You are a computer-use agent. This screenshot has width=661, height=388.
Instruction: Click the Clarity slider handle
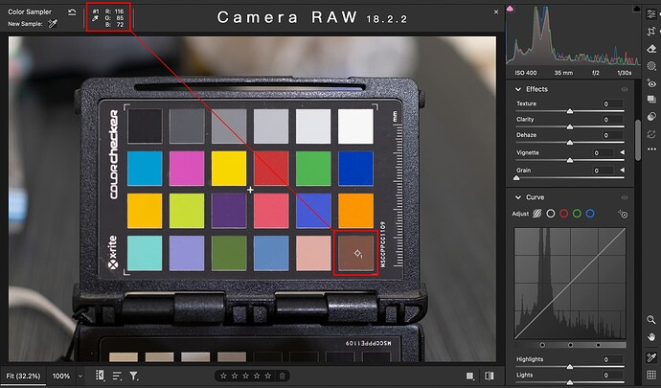pos(570,127)
